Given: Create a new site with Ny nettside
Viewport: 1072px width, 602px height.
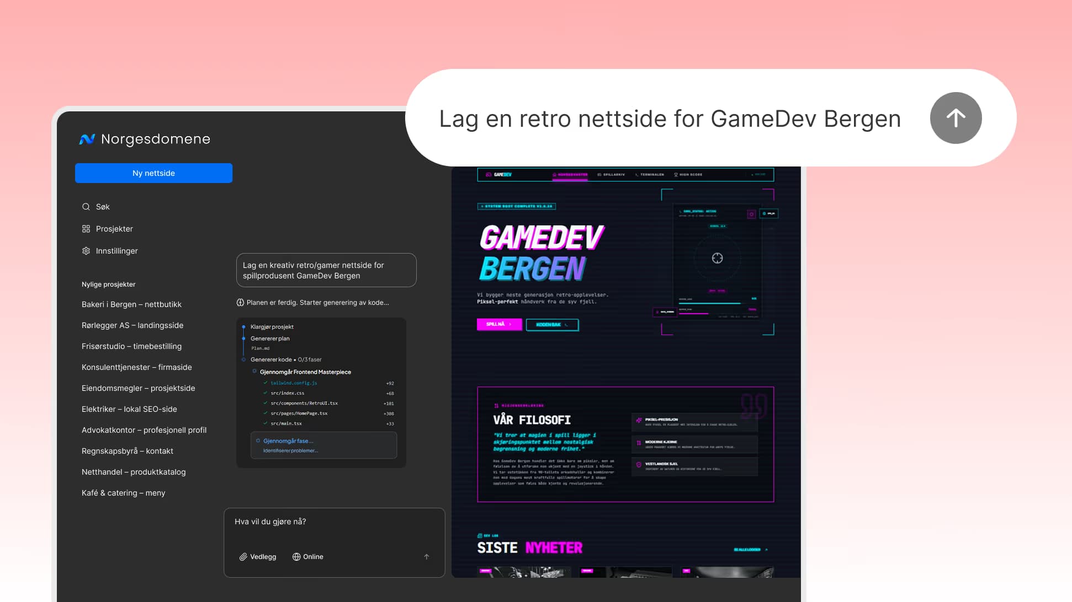Looking at the screenshot, I should [153, 173].
